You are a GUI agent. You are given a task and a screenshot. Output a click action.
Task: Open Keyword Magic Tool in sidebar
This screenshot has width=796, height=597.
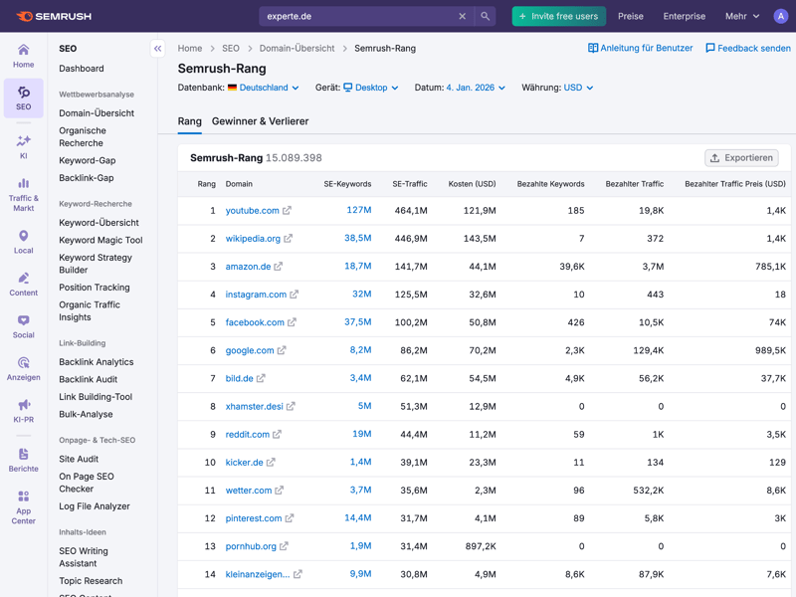coord(100,240)
